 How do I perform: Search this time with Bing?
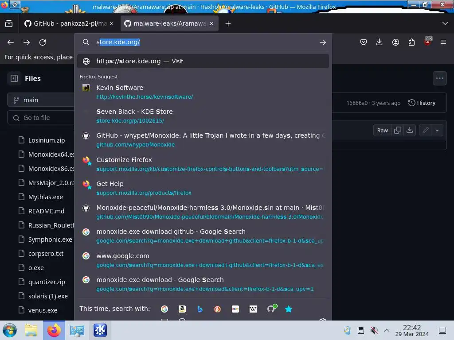[200, 309]
